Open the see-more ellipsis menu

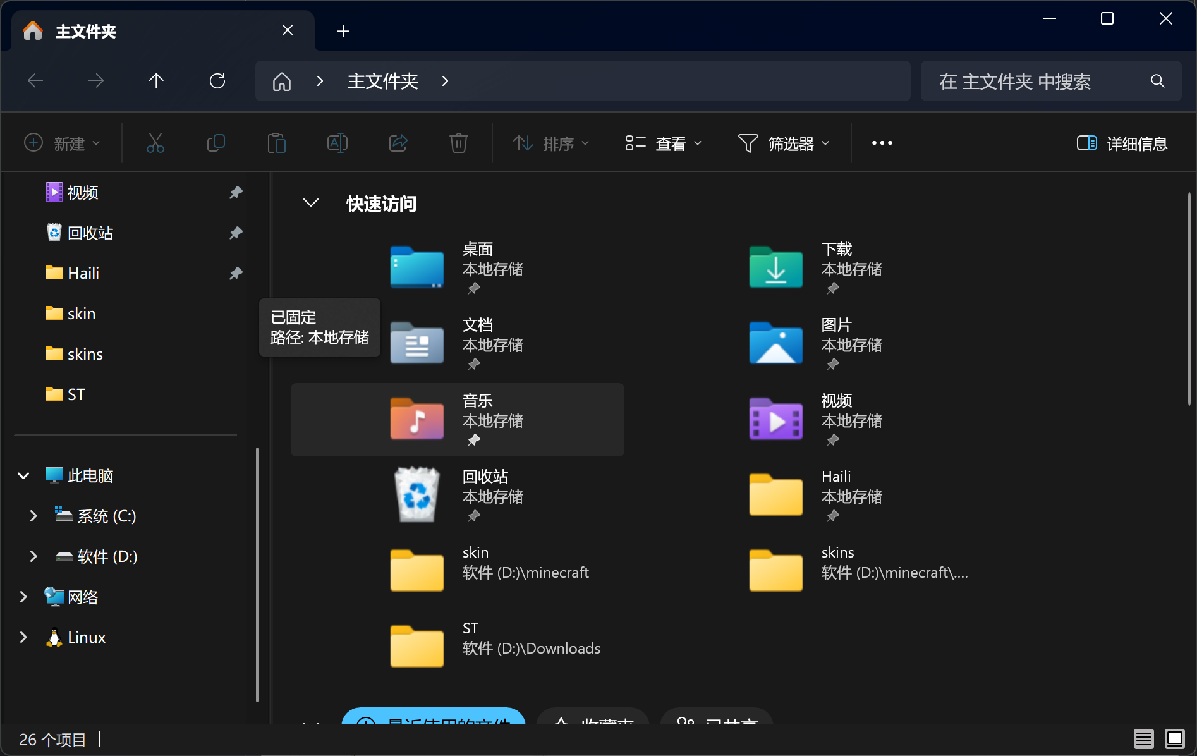coord(882,143)
